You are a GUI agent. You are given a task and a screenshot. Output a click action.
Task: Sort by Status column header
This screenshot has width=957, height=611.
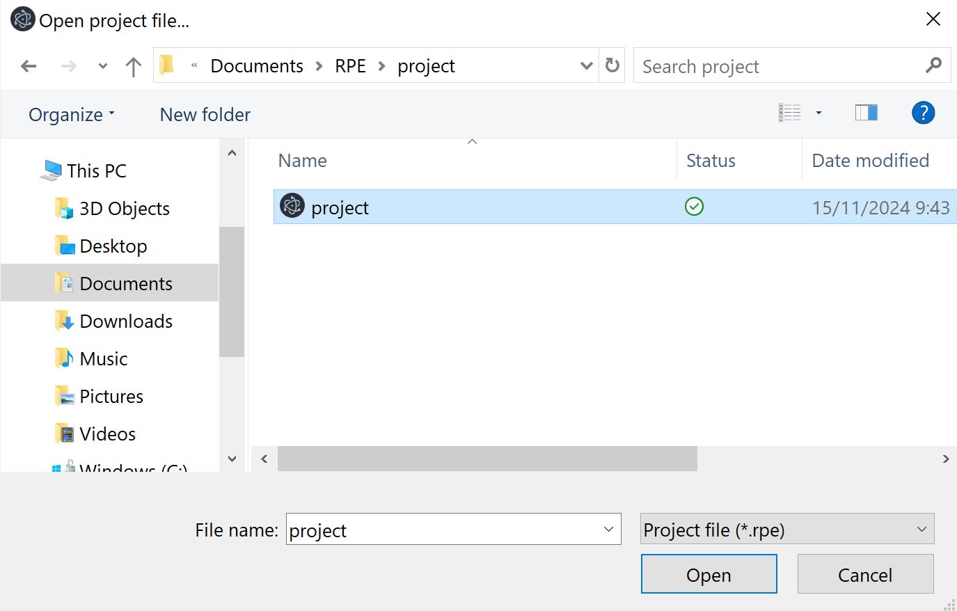[x=711, y=161]
